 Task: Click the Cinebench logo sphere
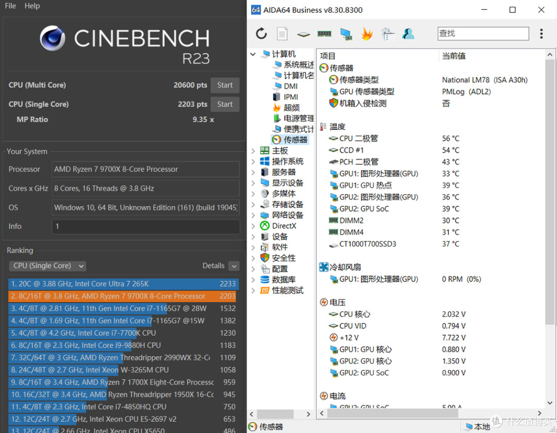pyautogui.click(x=52, y=38)
